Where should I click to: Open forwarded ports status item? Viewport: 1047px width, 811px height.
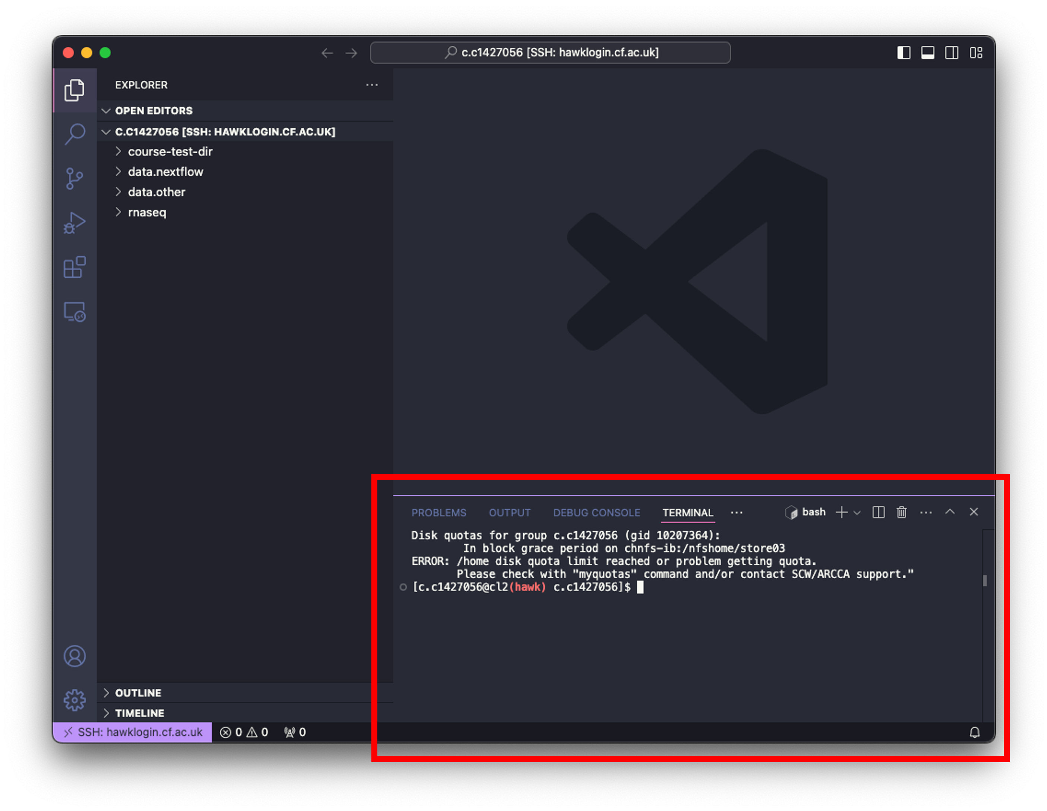pyautogui.click(x=295, y=732)
